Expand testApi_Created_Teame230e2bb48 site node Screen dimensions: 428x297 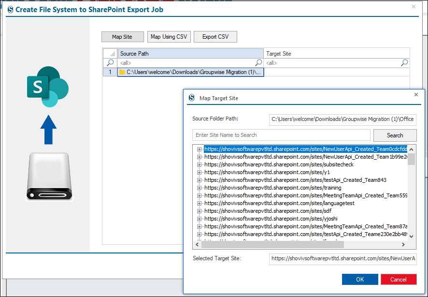point(199,234)
